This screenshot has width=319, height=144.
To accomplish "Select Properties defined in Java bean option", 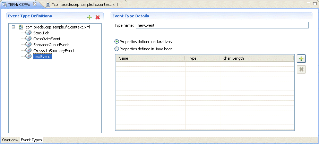I will (x=117, y=49).
